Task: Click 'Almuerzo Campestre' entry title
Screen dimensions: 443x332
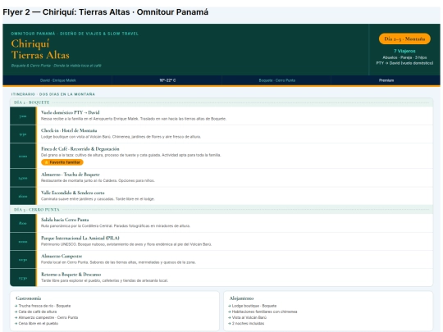Action: tap(62, 256)
